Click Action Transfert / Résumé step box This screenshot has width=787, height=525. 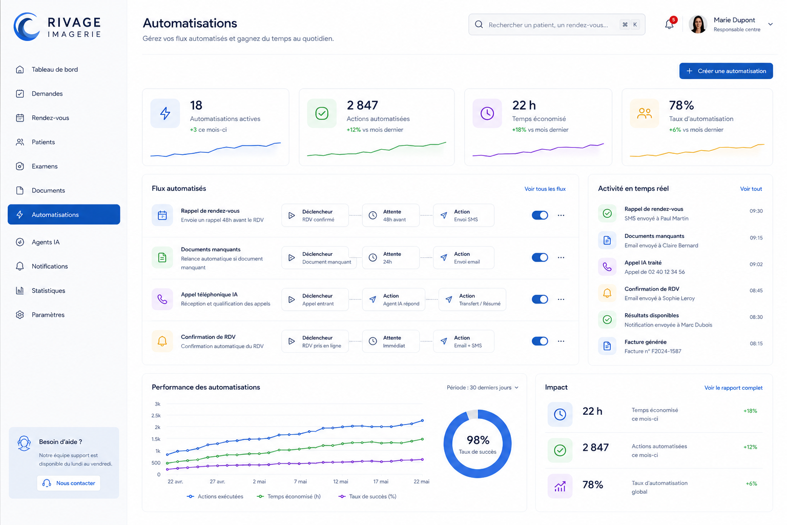tap(472, 299)
